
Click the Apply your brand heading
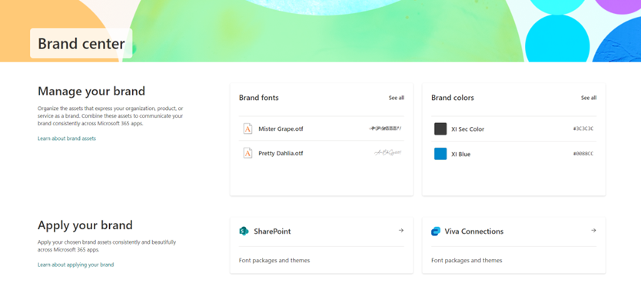(x=85, y=225)
